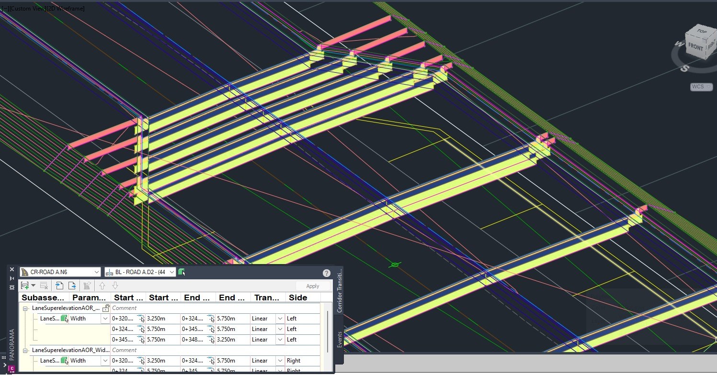Click the Civil 3D icon below Panorama

click(12, 368)
